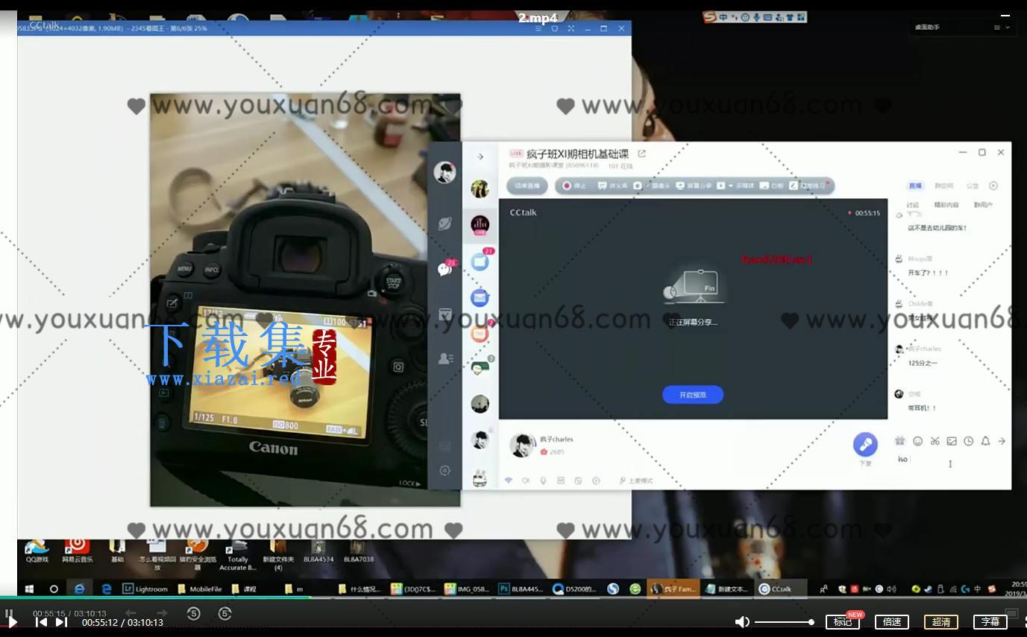
Task: Click the arrow icon right of bell
Action: pyautogui.click(x=1002, y=441)
